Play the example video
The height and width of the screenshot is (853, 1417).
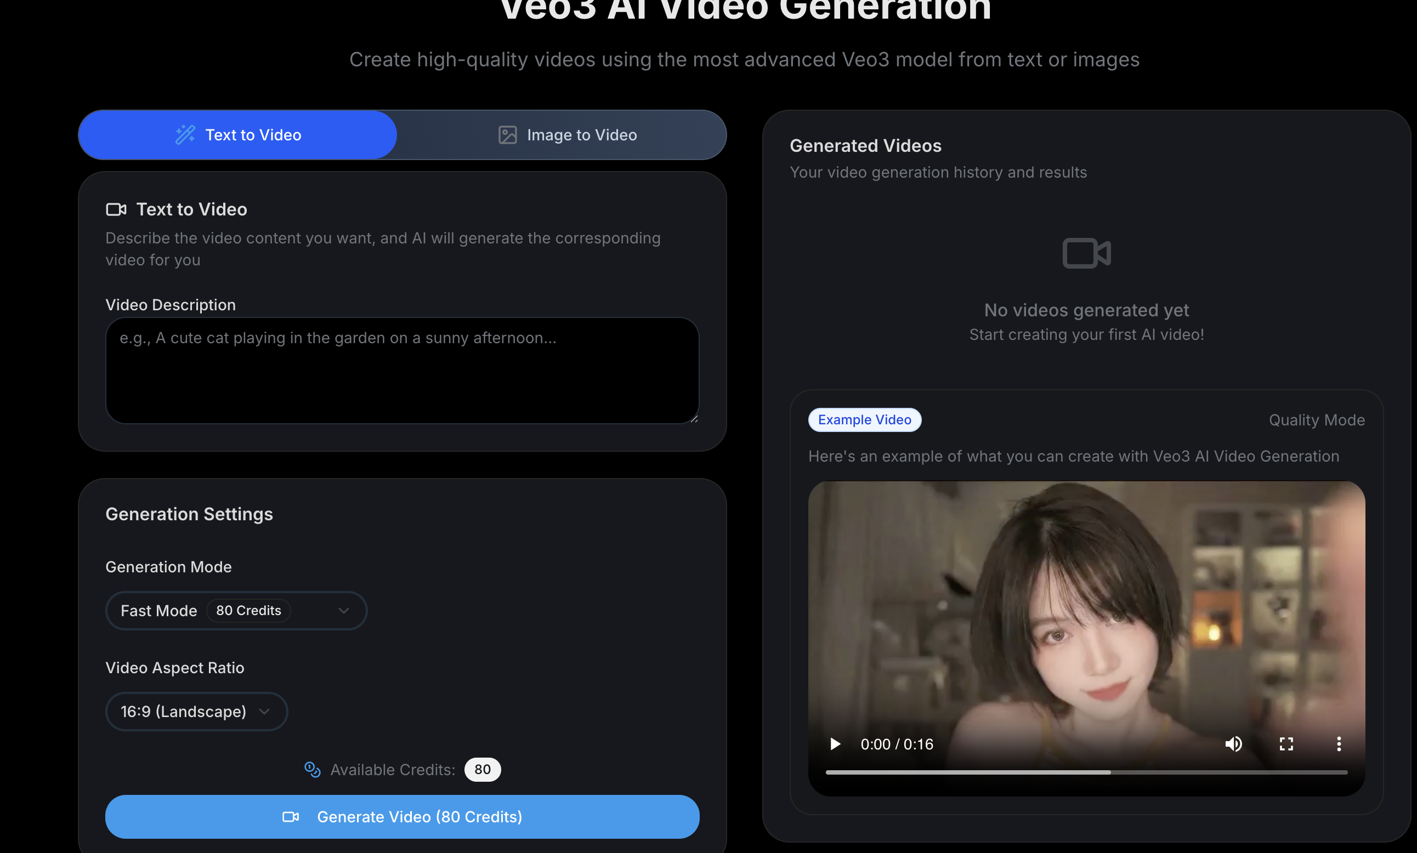[x=835, y=744]
